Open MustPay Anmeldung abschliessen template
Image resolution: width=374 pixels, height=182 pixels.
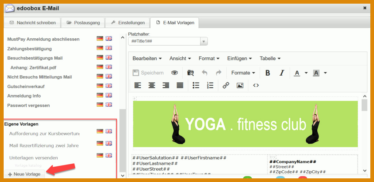pos(43,39)
